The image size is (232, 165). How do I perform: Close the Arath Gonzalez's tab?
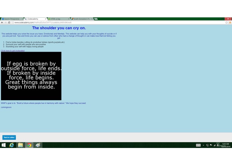coord(92,19)
